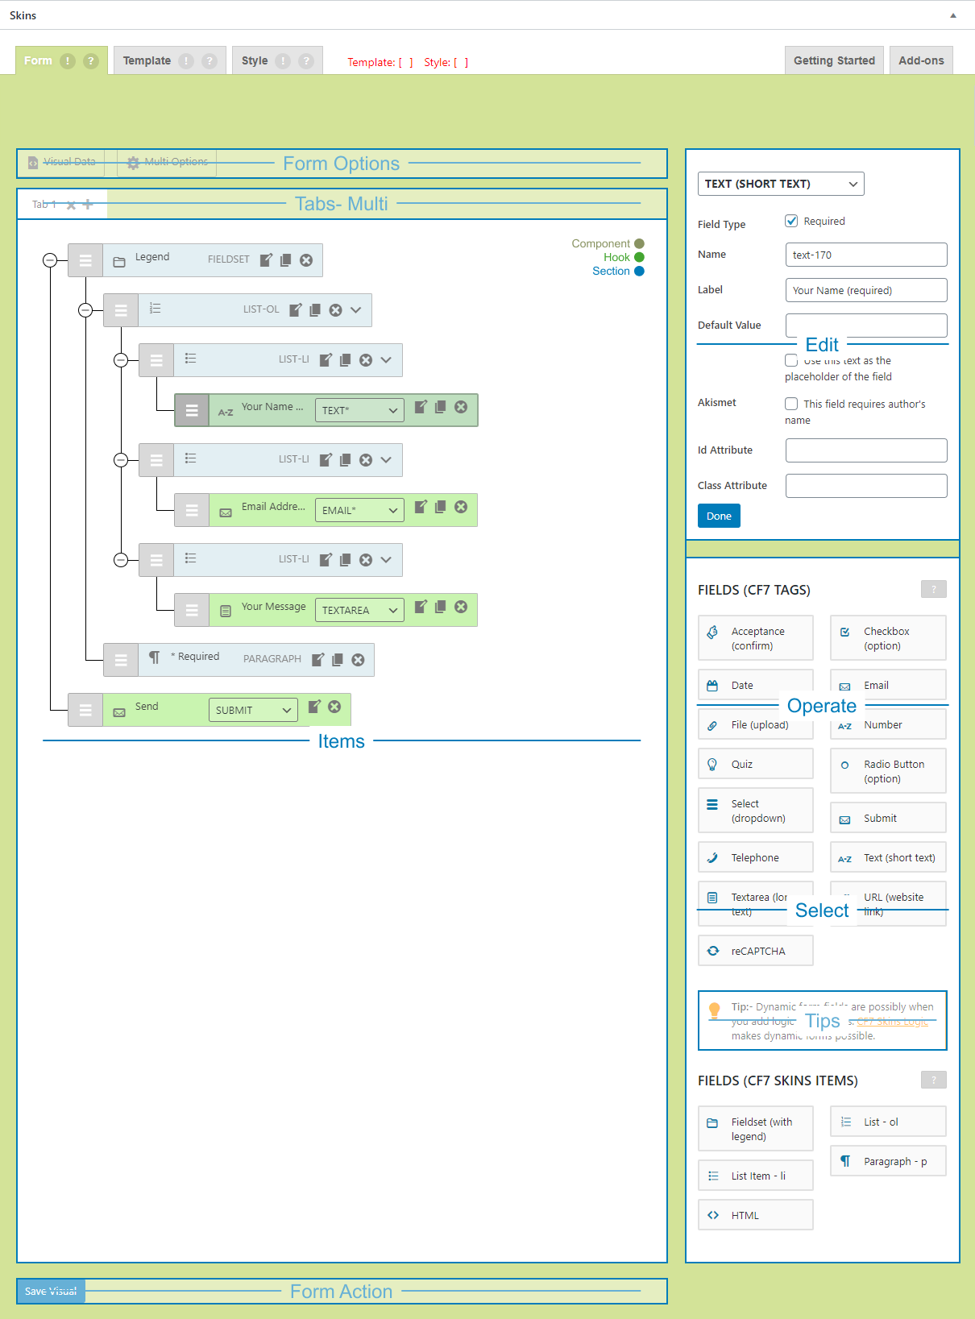Viewport: 975px width, 1319px height.
Task: Edit the Your Message textarea item
Action: 421,607
